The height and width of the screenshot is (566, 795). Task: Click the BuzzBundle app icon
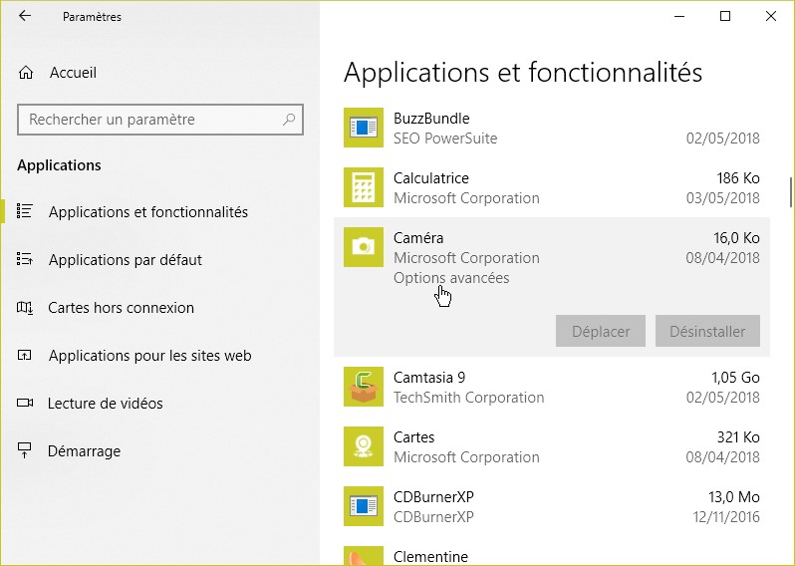pos(363,128)
